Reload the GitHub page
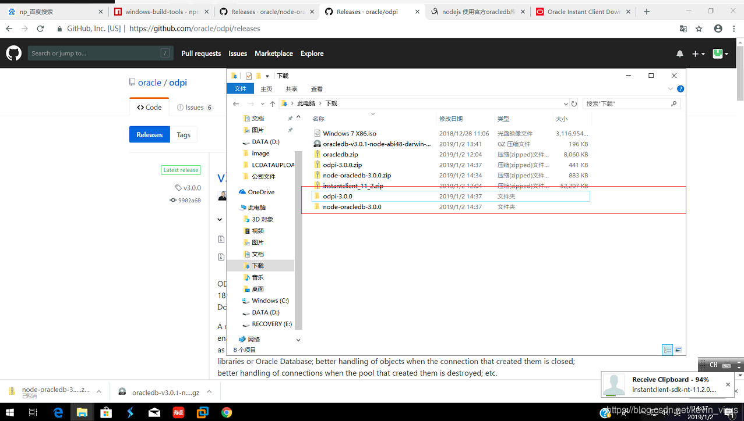 click(40, 28)
